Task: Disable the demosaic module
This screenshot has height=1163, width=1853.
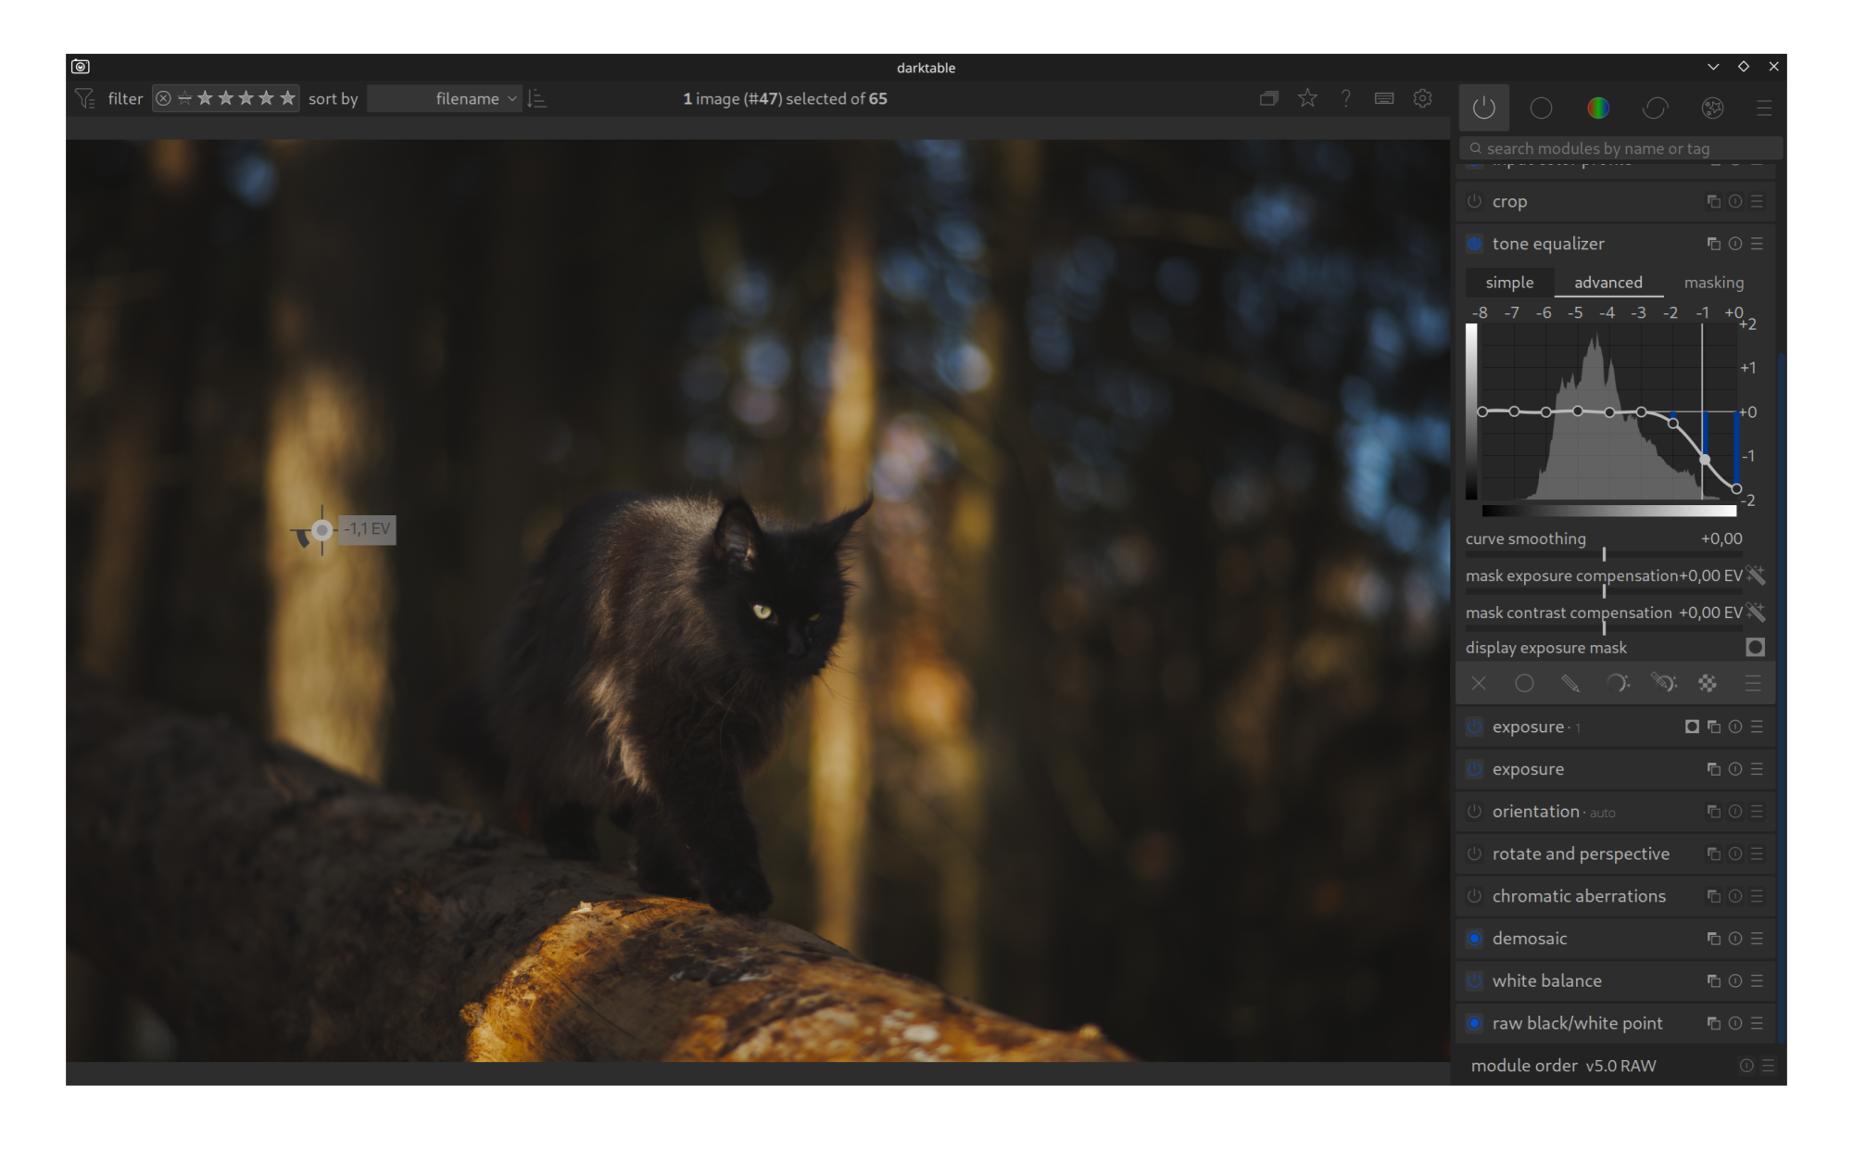Action: click(x=1474, y=939)
